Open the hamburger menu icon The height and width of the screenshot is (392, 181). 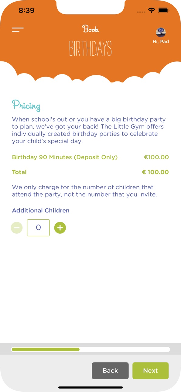[18, 29]
